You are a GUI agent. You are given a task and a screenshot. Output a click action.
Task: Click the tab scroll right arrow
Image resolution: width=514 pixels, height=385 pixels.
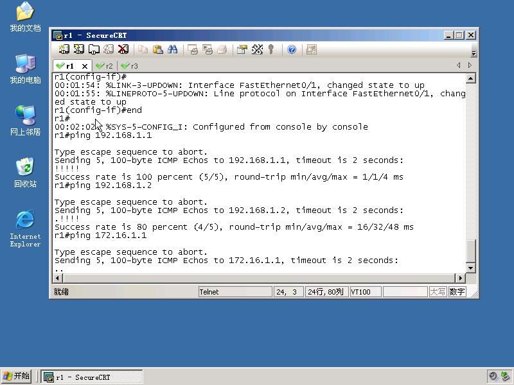pos(470,65)
